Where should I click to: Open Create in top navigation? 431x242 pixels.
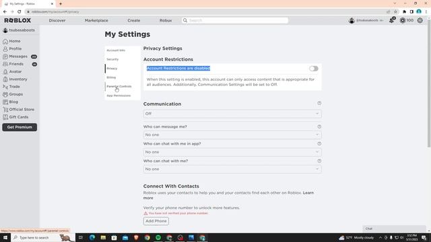click(134, 20)
